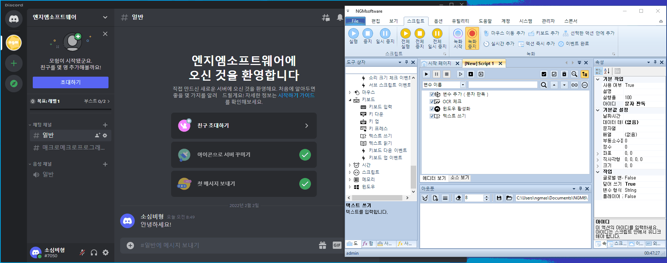The width and height of the screenshot is (667, 263).
Task: Click the delete actions trash icon
Action: pos(564,74)
